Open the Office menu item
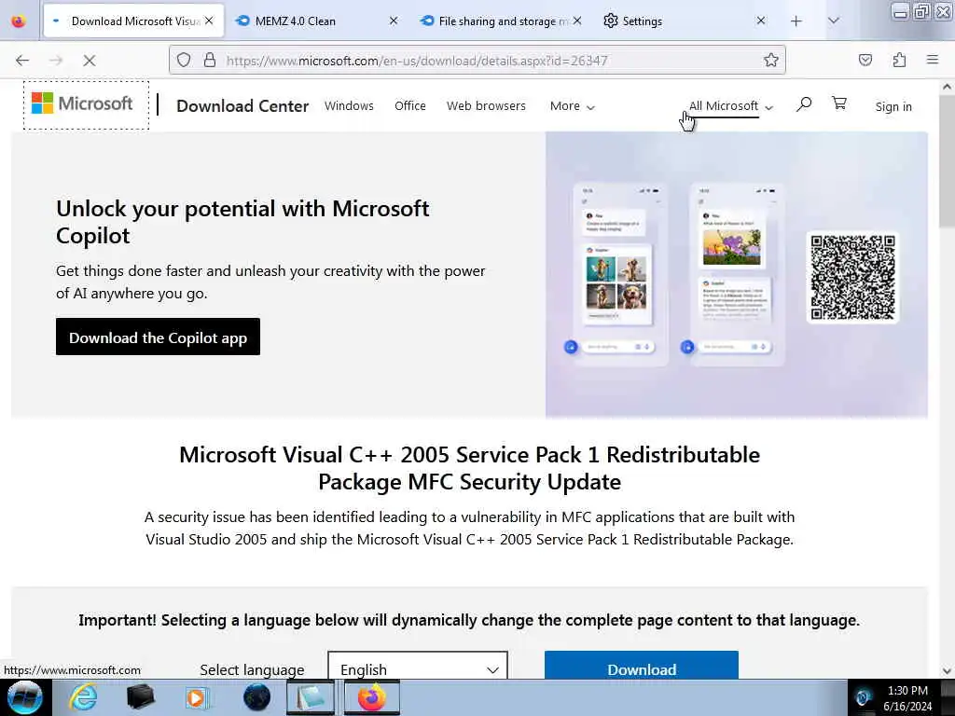The width and height of the screenshot is (955, 716). (410, 106)
